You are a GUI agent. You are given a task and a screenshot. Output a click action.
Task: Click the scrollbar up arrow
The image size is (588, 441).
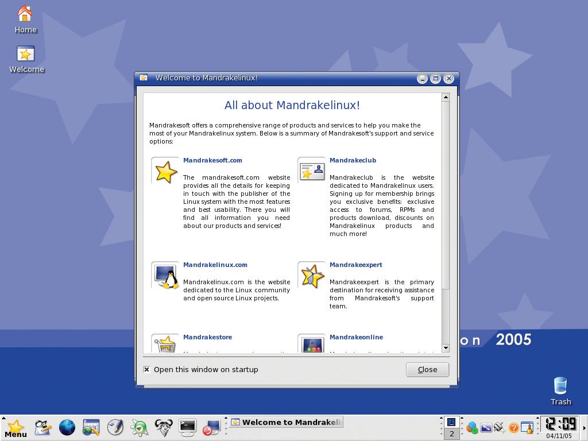[446, 97]
